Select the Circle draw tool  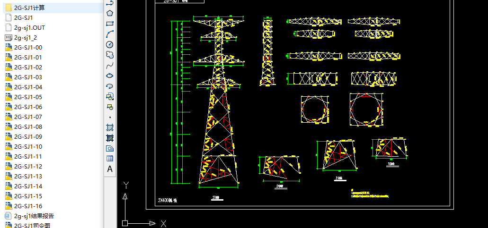(109, 44)
